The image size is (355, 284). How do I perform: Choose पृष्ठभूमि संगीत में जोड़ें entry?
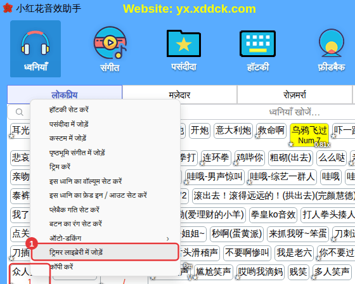coord(105,152)
